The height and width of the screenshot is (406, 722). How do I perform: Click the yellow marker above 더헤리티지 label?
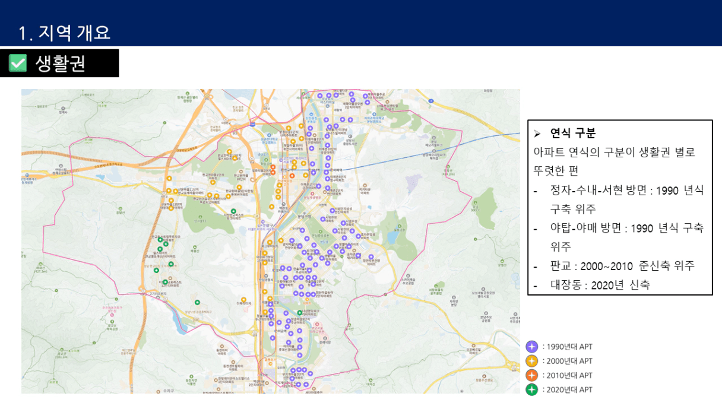[243, 299]
